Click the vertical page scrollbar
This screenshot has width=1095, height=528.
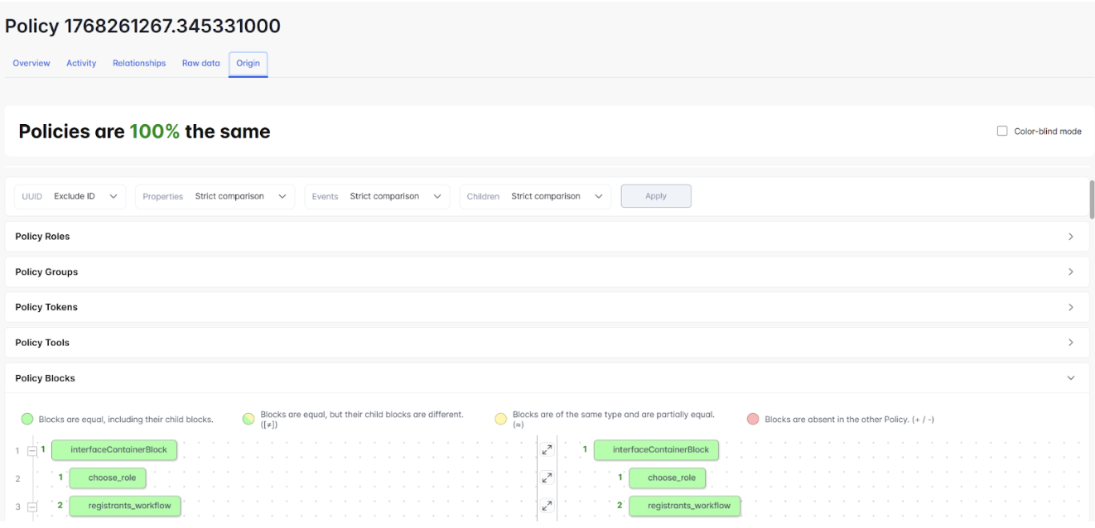pos(1092,199)
